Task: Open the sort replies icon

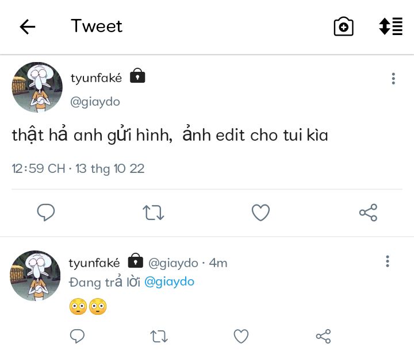Action: [390, 26]
